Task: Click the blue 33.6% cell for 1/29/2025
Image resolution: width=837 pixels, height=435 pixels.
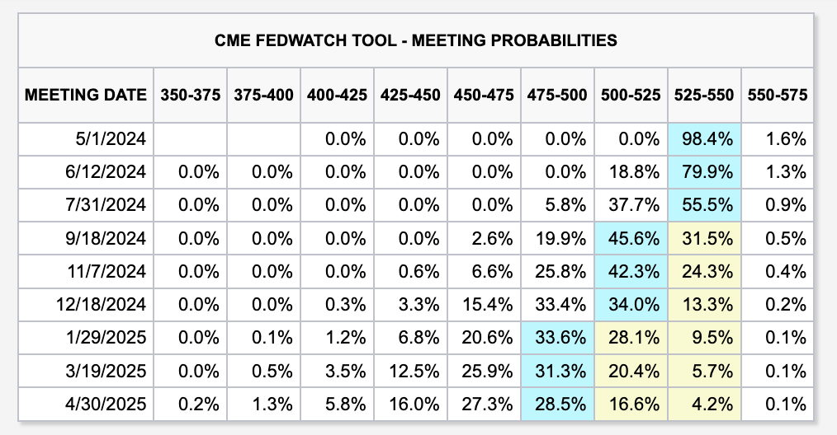Action: click(x=557, y=337)
